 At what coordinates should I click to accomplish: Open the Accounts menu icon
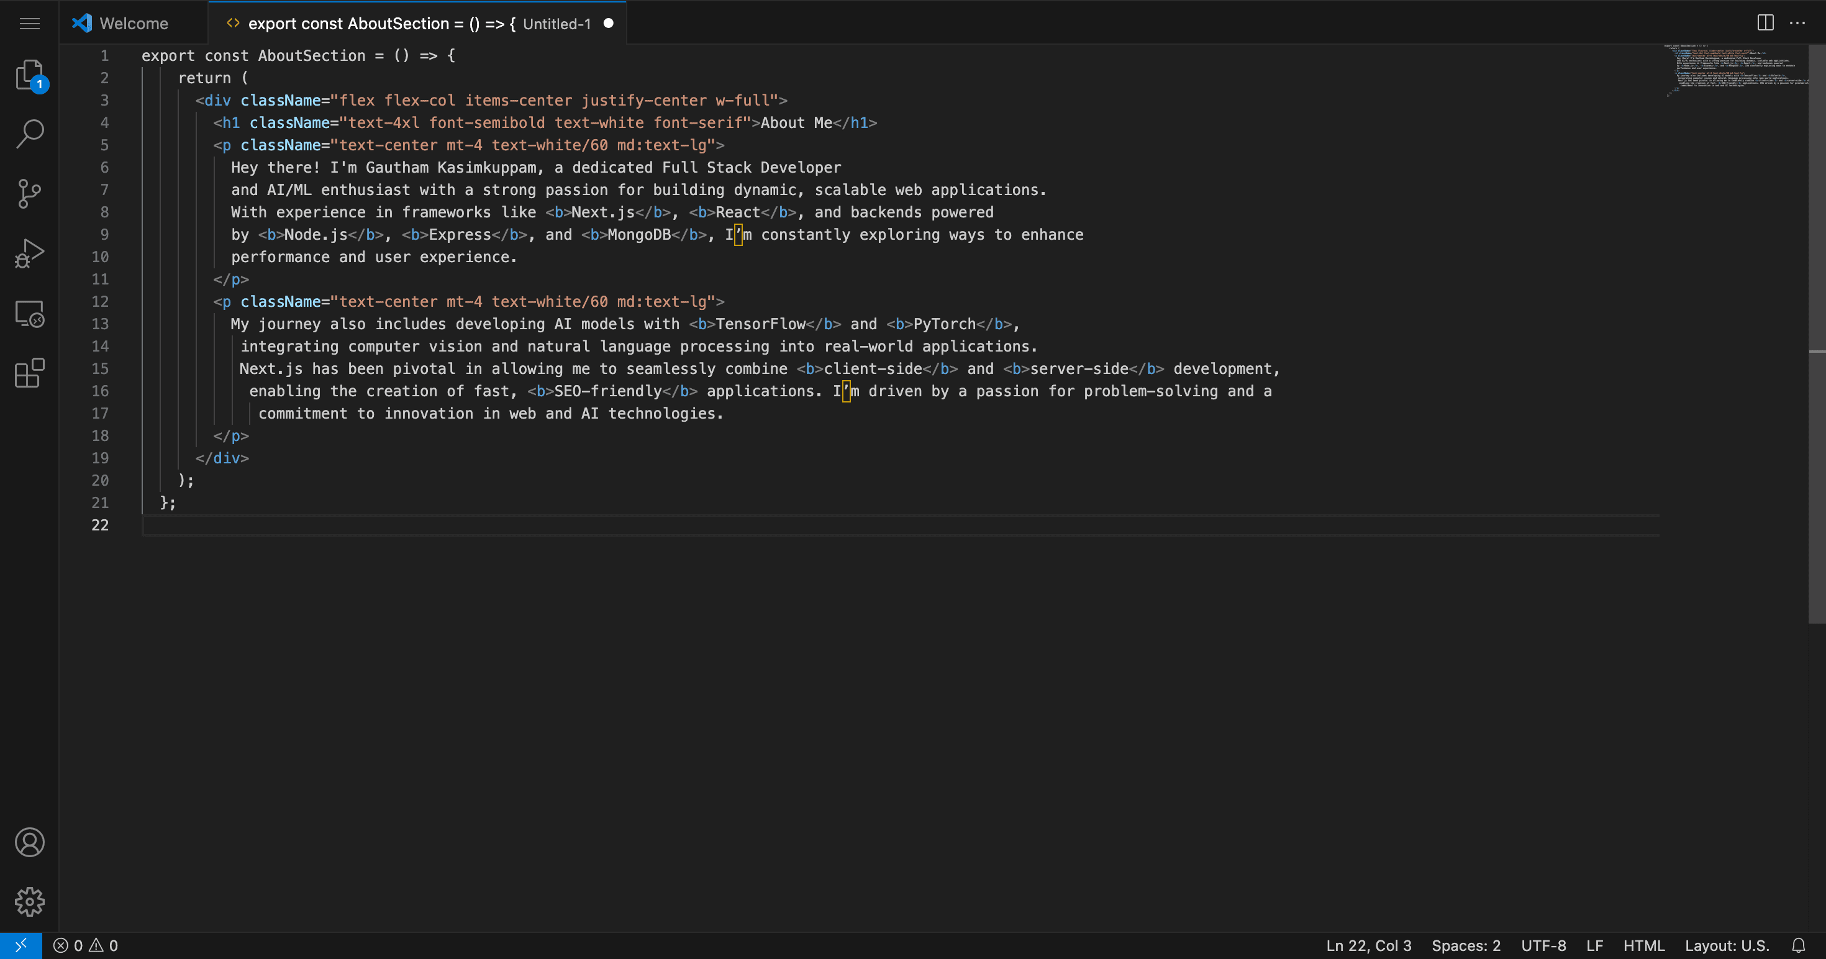click(x=30, y=842)
